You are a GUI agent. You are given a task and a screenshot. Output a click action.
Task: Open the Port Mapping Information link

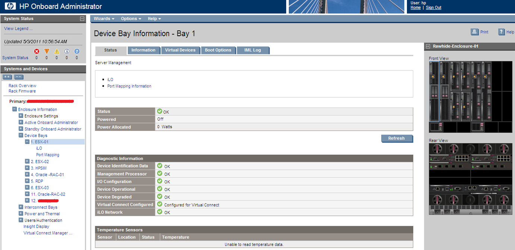click(129, 86)
